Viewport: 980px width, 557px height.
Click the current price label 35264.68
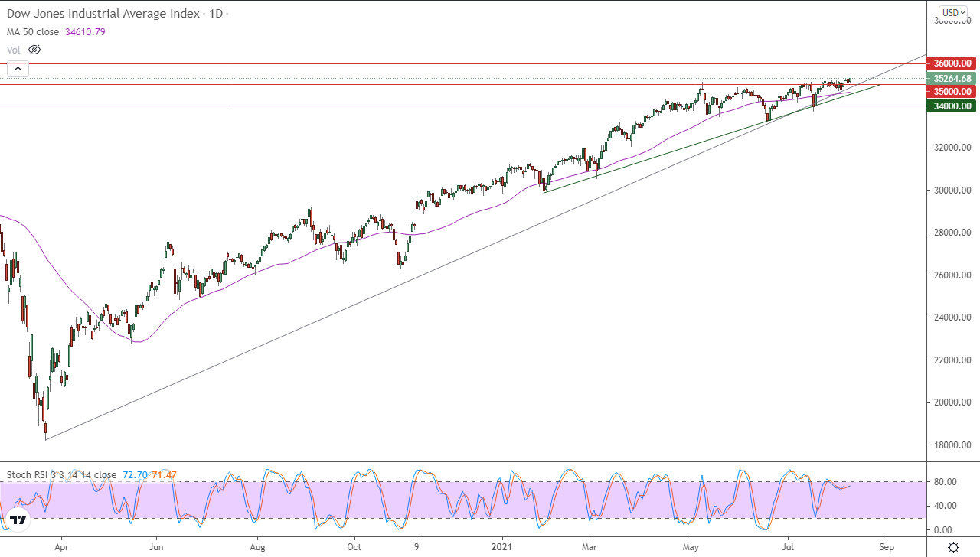pyautogui.click(x=952, y=78)
